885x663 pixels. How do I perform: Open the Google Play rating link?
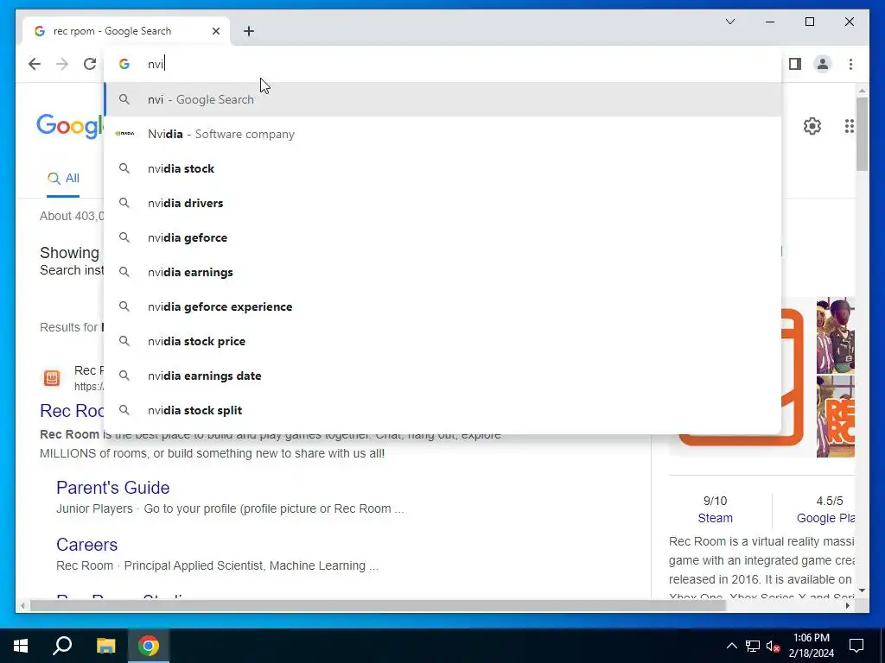click(x=825, y=518)
